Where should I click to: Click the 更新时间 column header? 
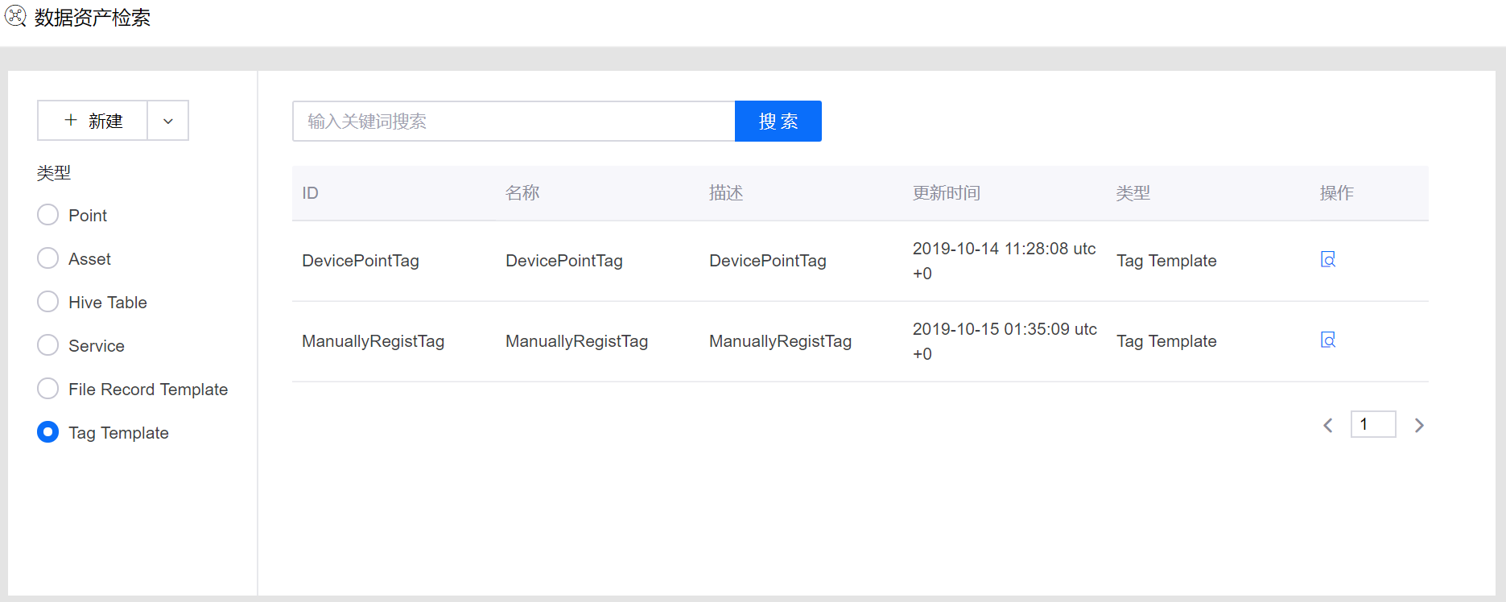coord(946,193)
